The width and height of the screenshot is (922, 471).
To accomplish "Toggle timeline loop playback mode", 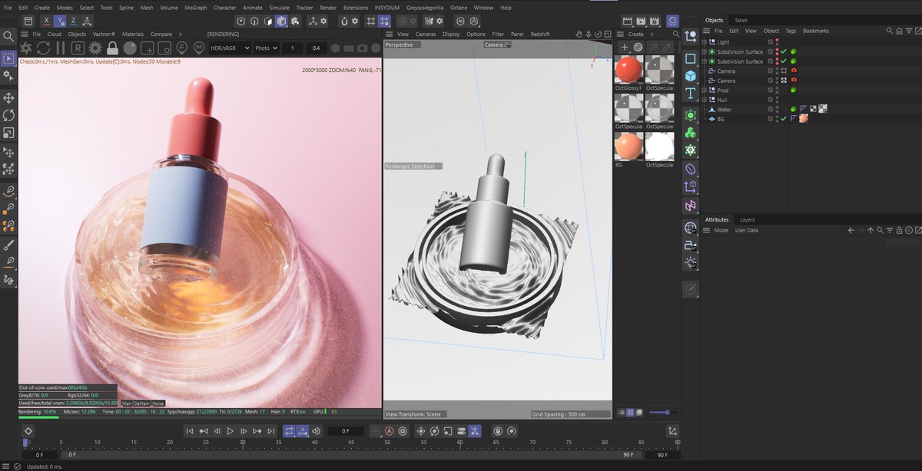I will 289,431.
